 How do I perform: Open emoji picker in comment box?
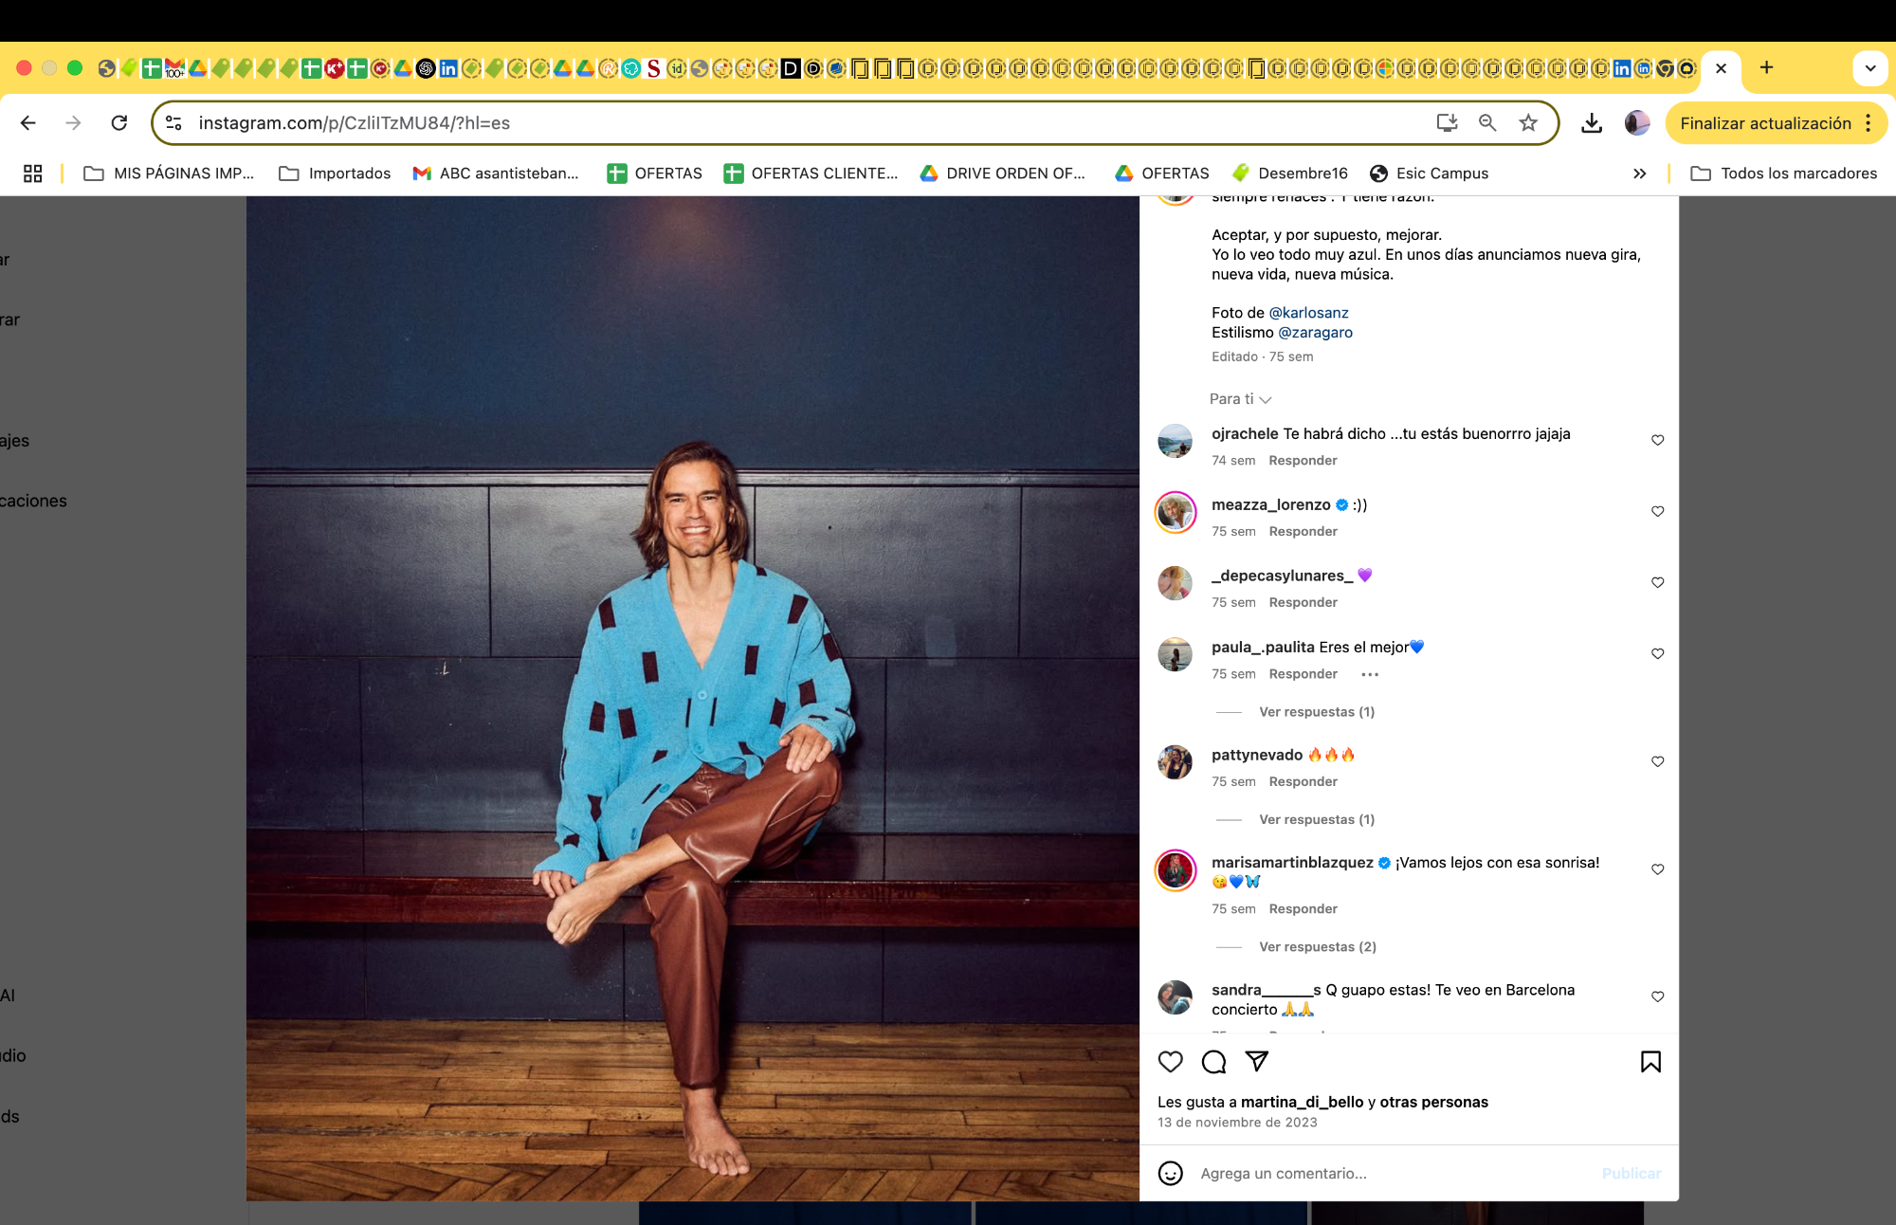click(1171, 1174)
